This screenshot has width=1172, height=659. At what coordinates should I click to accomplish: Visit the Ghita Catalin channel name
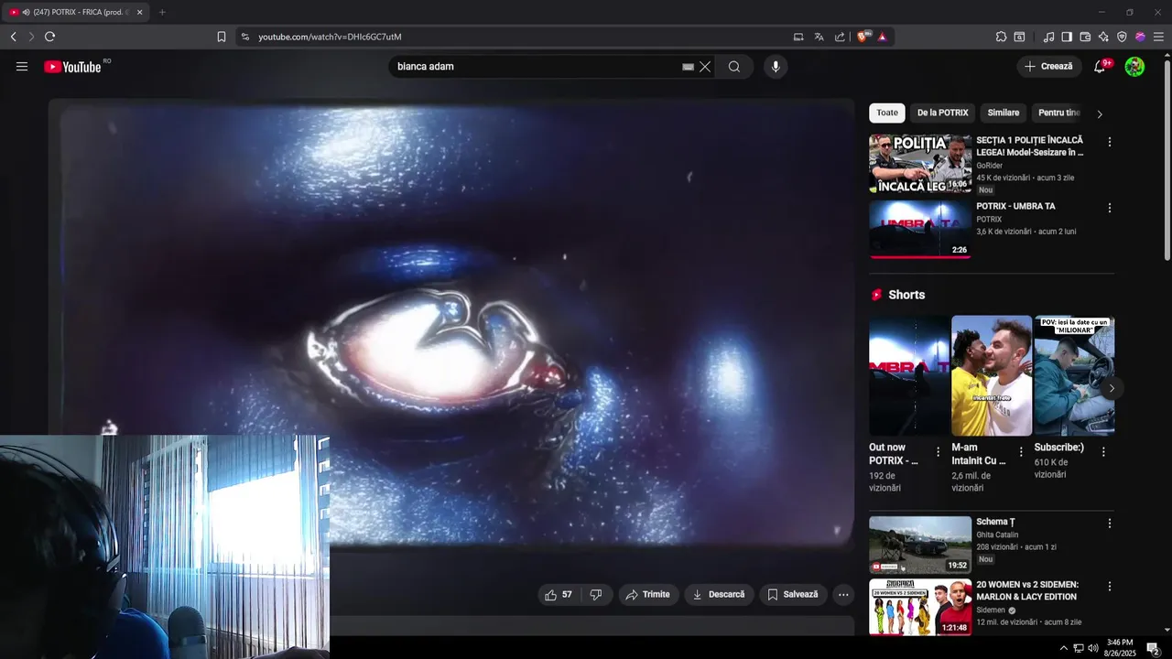click(x=997, y=535)
